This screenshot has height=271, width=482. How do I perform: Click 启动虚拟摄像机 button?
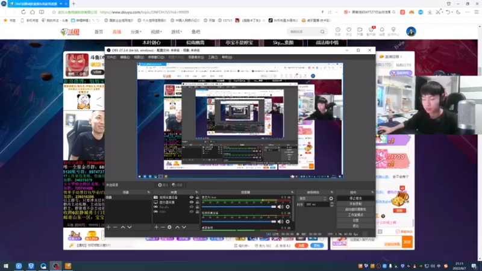(x=355, y=210)
